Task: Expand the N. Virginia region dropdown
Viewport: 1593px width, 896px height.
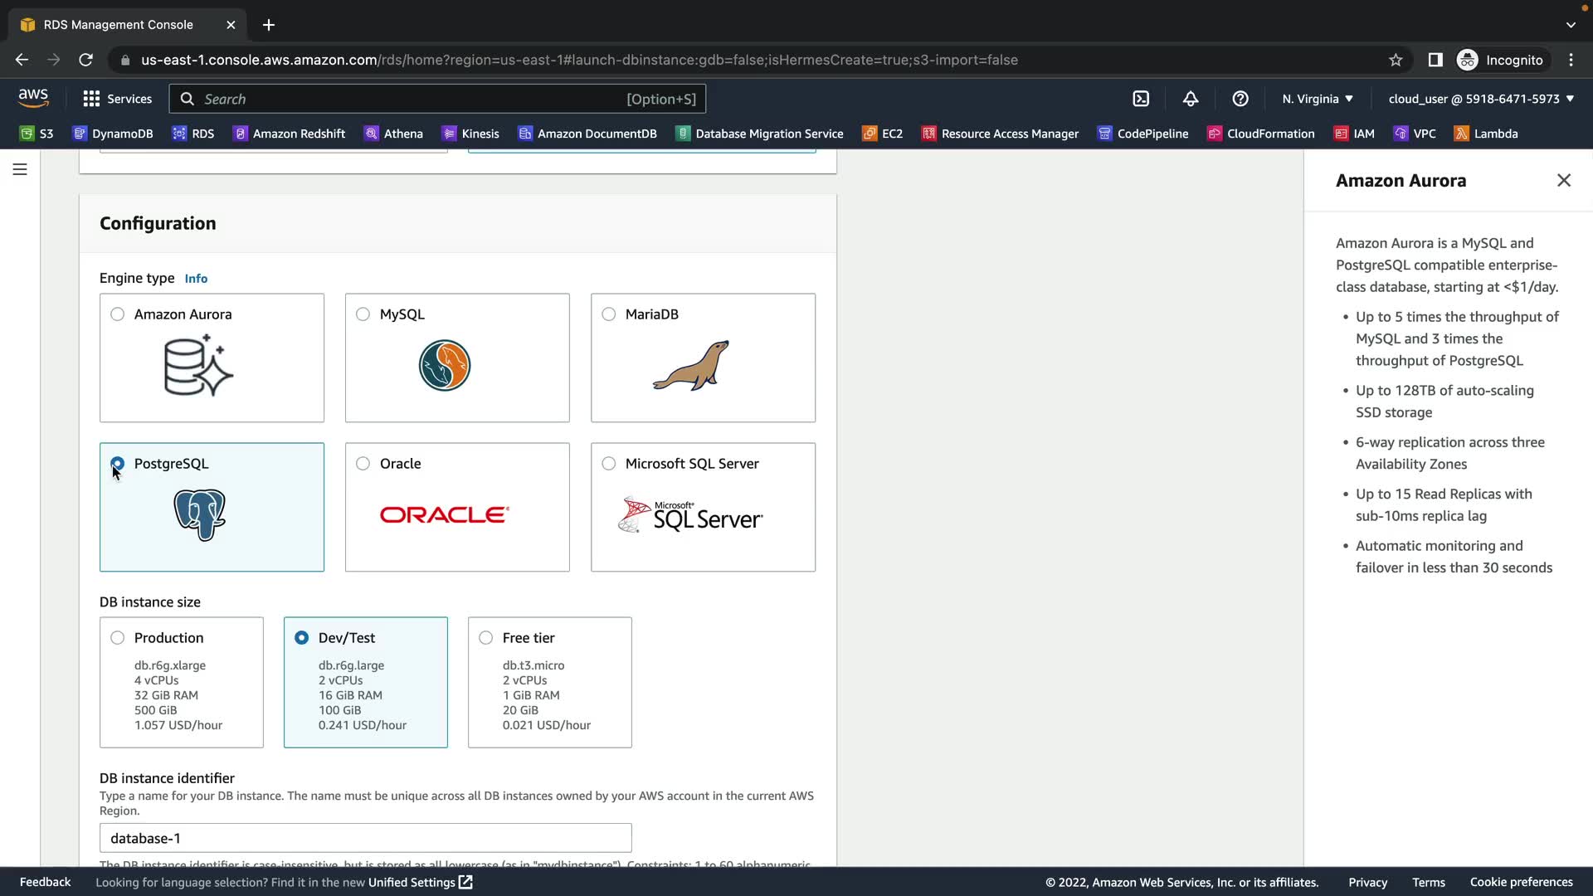Action: click(1318, 99)
